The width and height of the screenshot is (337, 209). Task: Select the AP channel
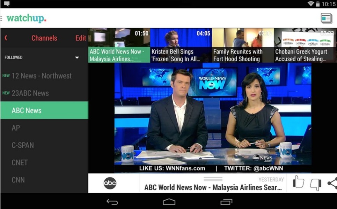click(x=44, y=128)
